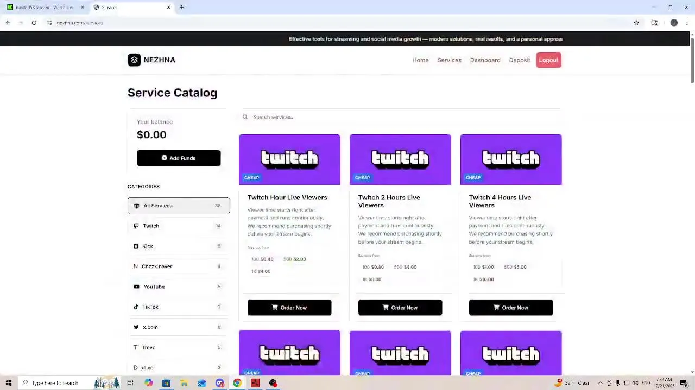Click the browser address bar URL
The image size is (695, 390).
[x=80, y=23]
